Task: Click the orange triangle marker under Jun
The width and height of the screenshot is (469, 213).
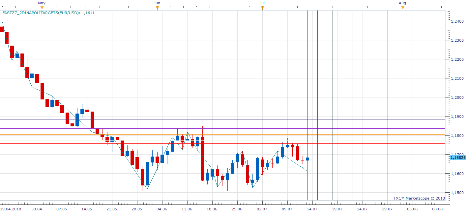Action: click(x=157, y=8)
